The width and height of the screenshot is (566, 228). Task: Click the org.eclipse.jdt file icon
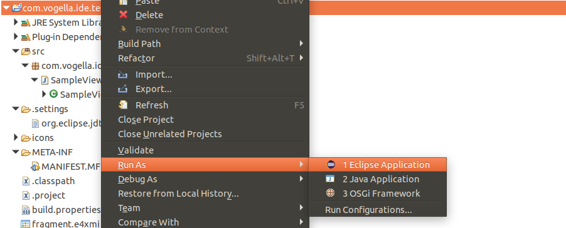(x=35, y=123)
